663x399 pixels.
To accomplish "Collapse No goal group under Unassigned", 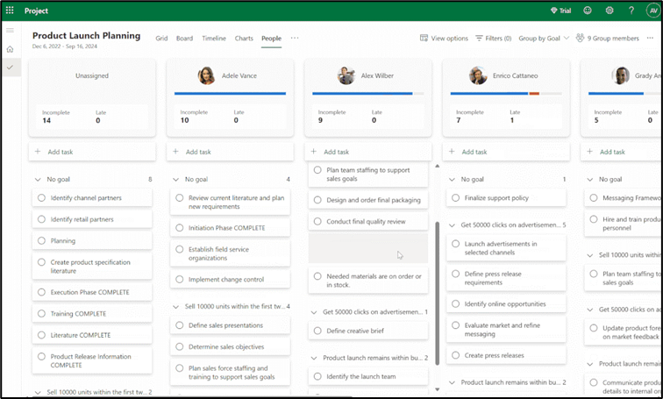I will click(x=38, y=179).
